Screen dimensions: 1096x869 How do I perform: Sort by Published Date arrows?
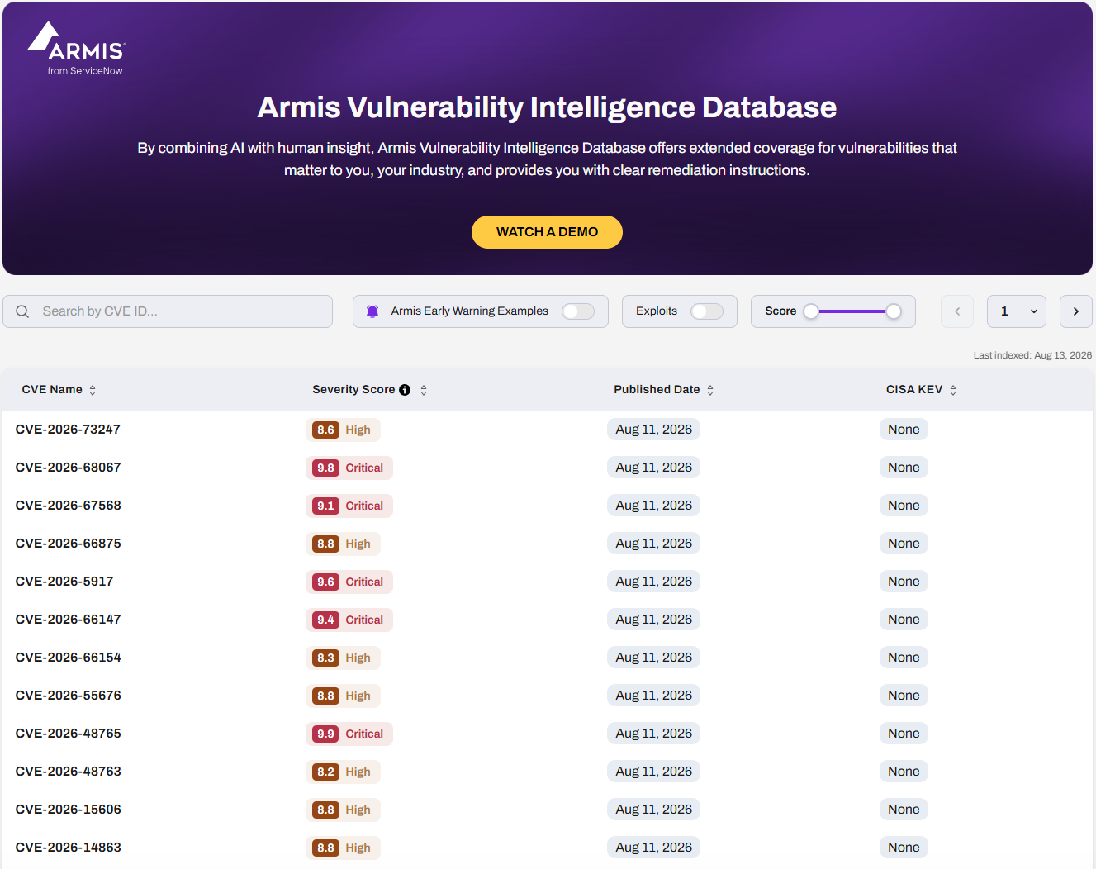(710, 390)
